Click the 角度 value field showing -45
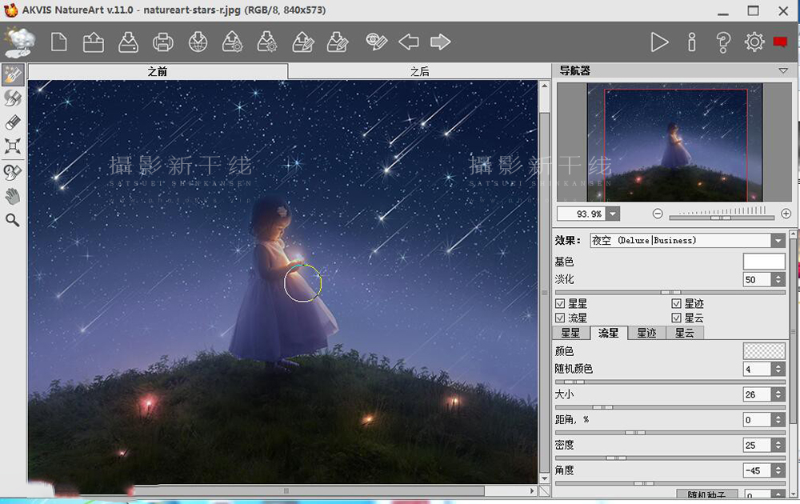800x504 pixels. point(757,470)
